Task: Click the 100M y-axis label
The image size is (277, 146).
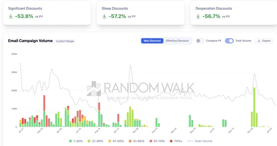Action: [14, 109]
